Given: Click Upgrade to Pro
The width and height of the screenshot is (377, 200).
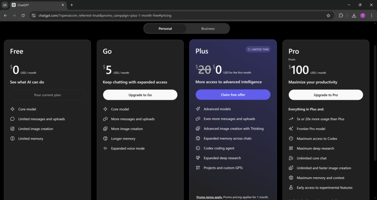Looking at the screenshot, I should point(326,95).
